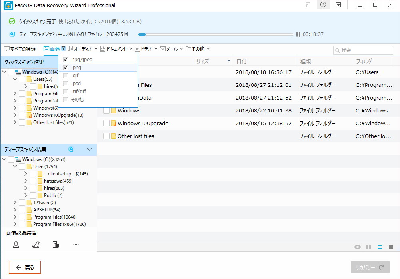Expand the hirasawa(459) tree node
400x279 pixels.
26,181
